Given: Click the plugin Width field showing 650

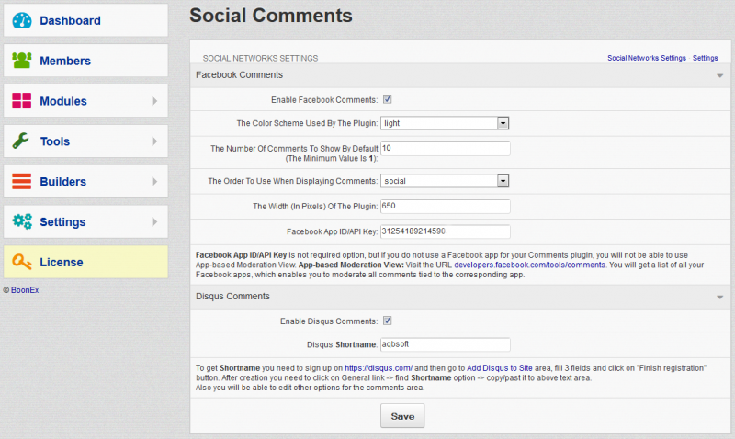Looking at the screenshot, I should click(446, 206).
